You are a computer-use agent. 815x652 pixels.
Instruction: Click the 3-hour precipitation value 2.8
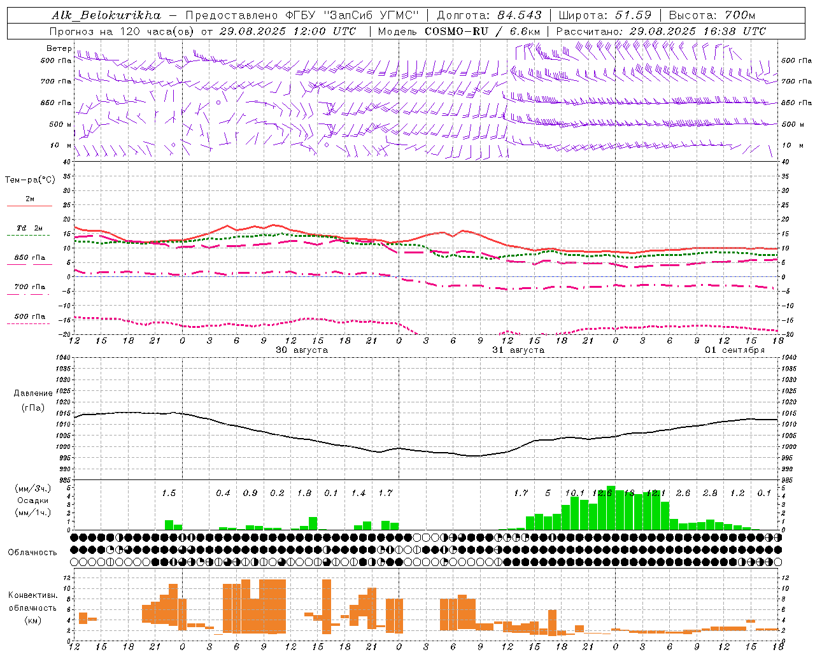point(710,493)
